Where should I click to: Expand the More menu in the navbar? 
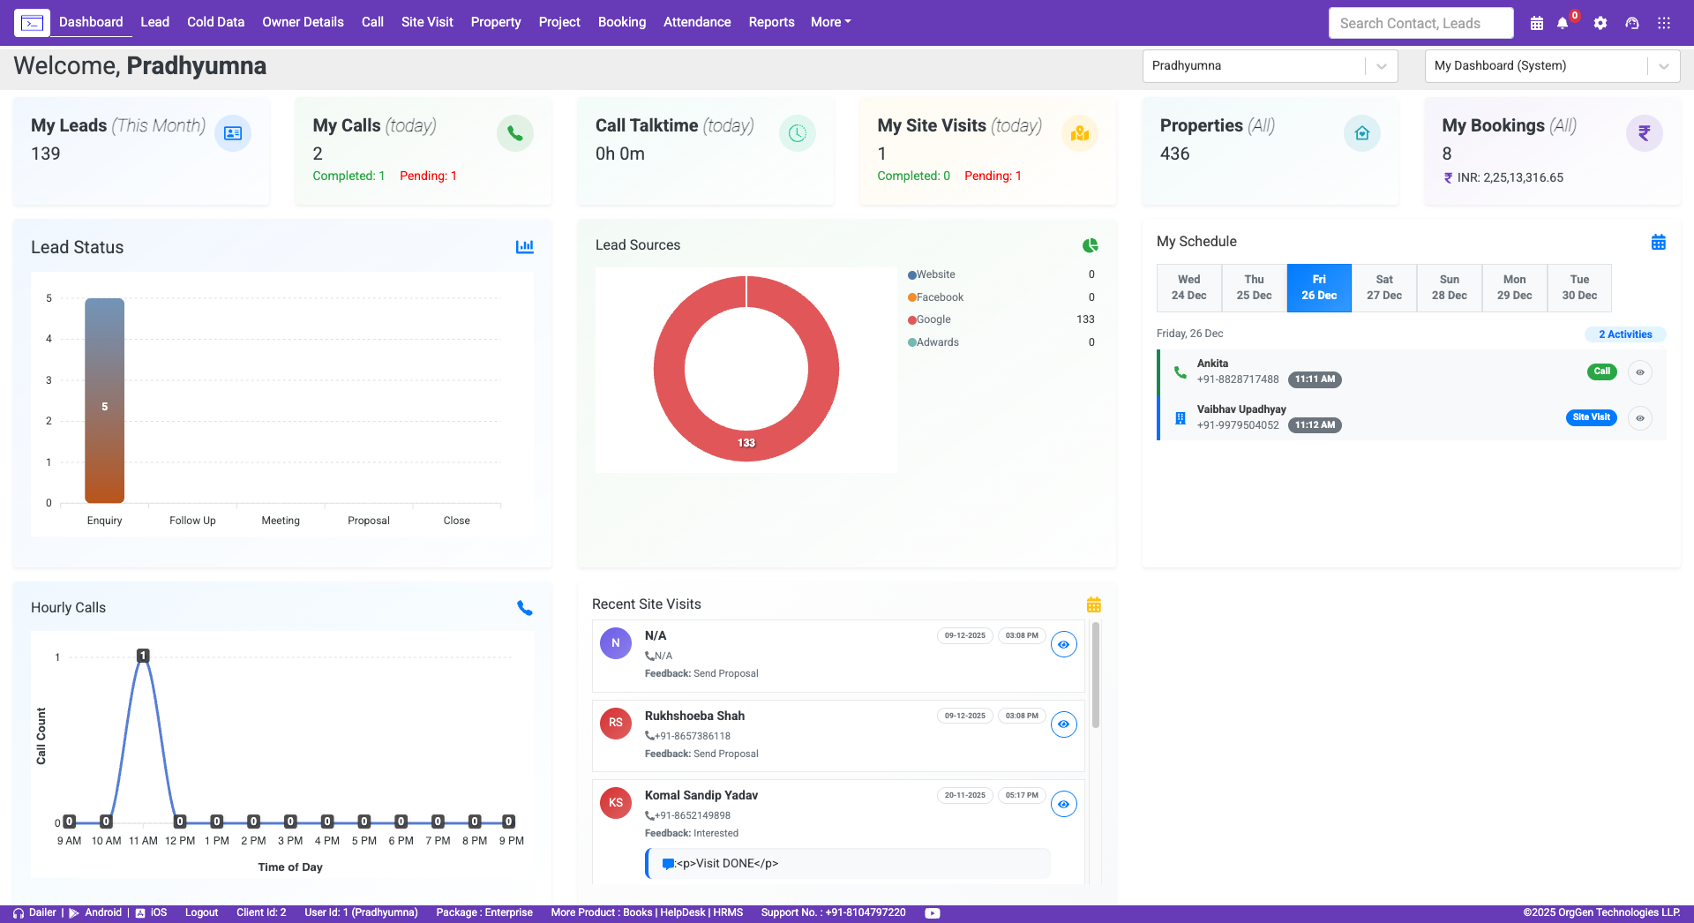click(x=829, y=22)
